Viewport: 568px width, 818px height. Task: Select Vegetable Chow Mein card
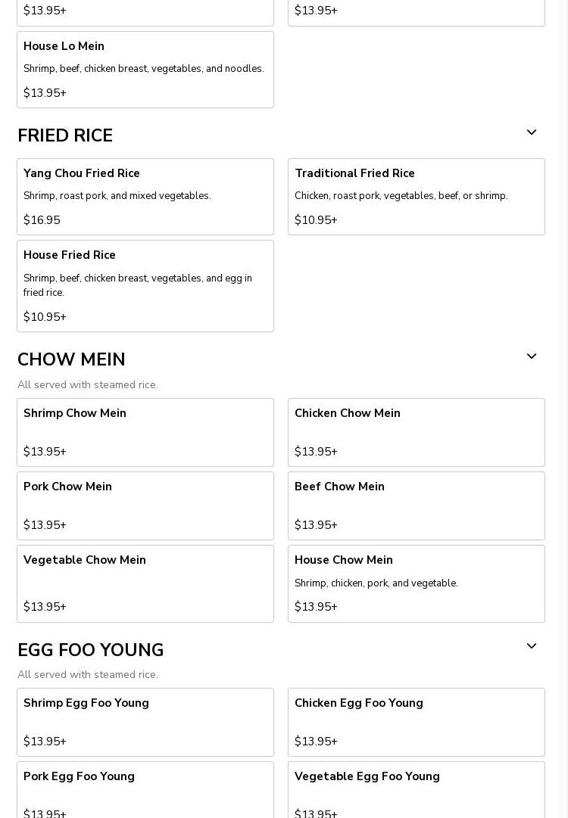[145, 583]
